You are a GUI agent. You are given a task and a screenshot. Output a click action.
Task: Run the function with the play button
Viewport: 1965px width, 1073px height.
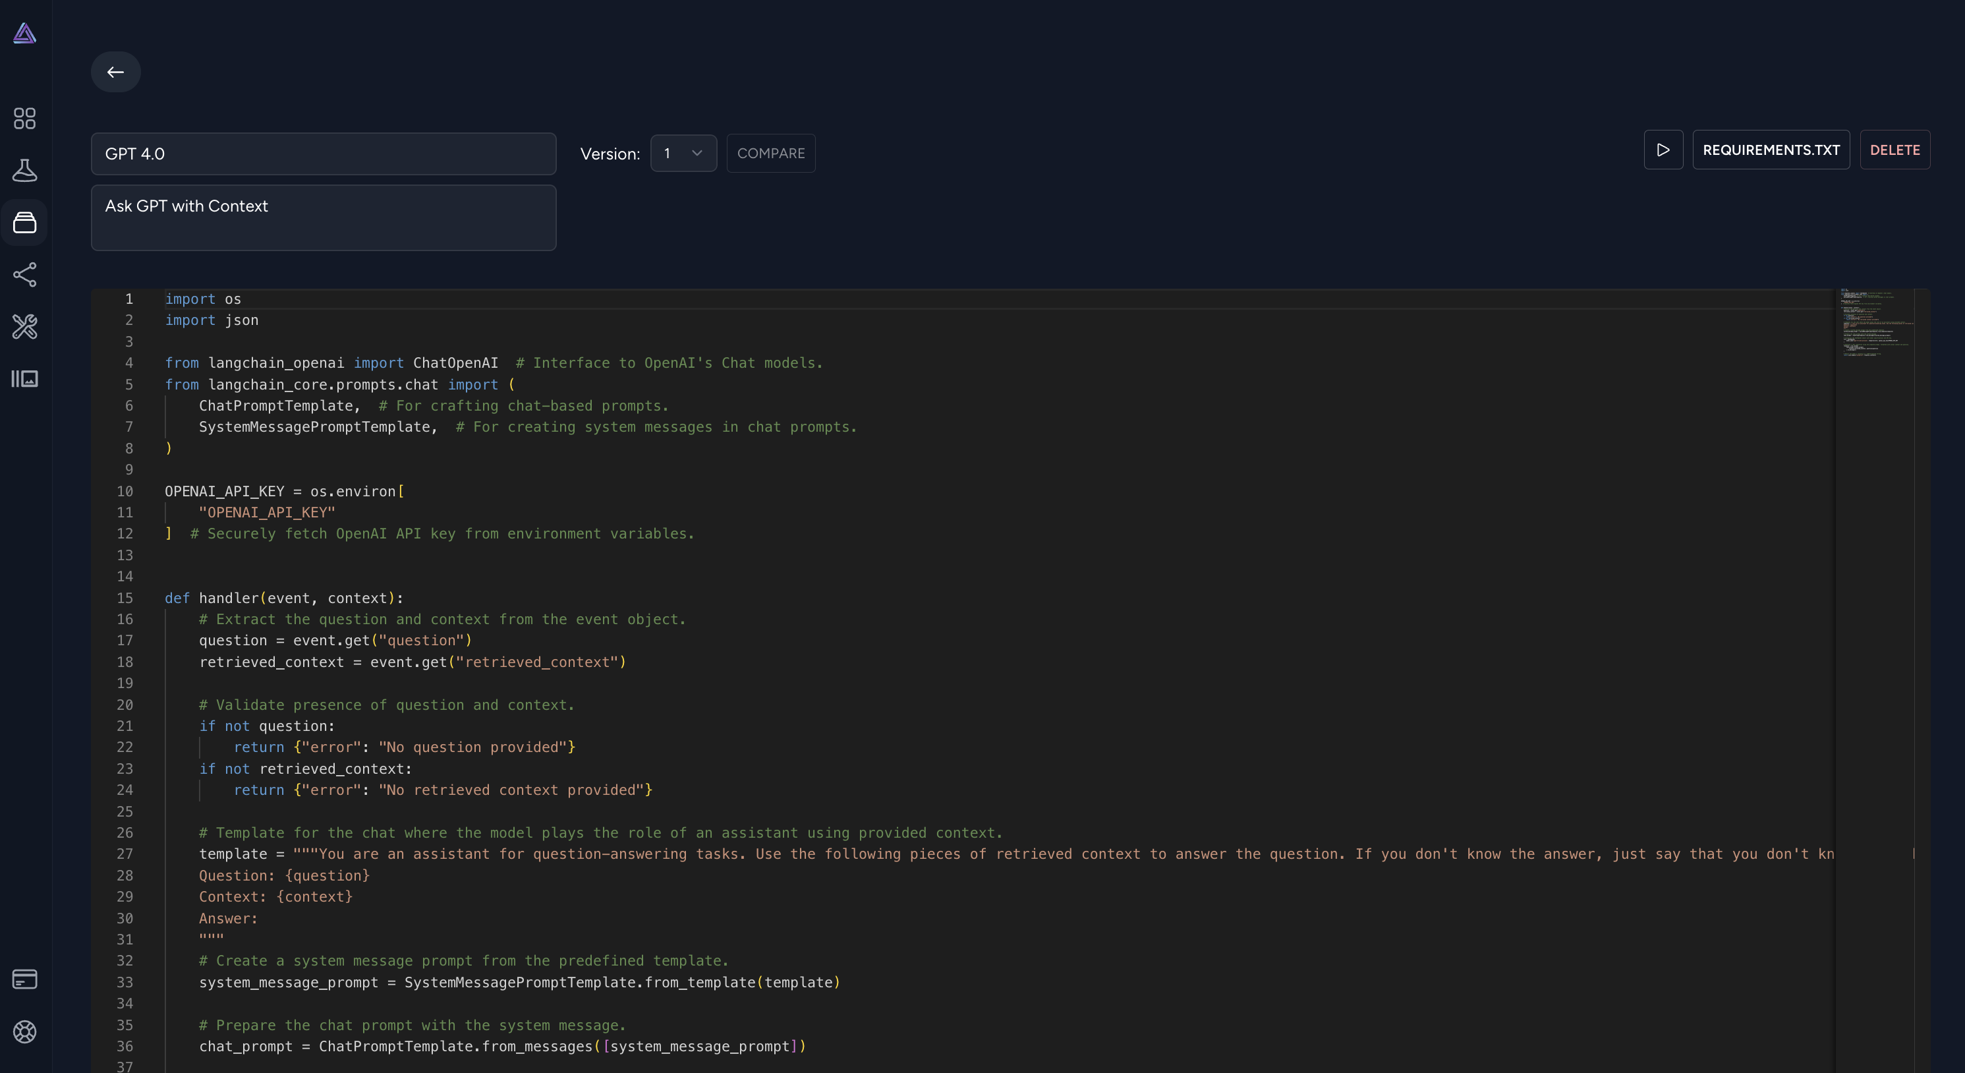(x=1663, y=150)
